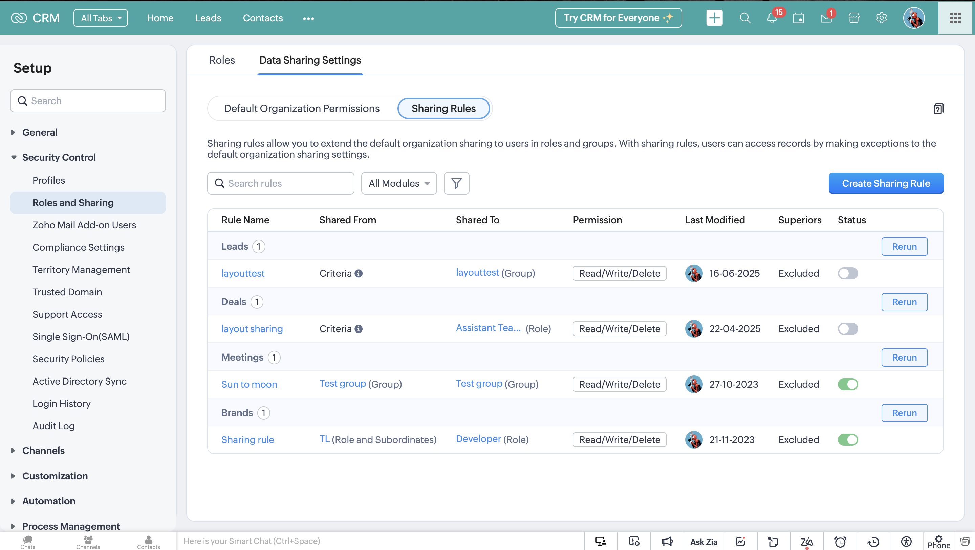Open the mail envelope icon
Screen dimensions: 975x550
(826, 18)
